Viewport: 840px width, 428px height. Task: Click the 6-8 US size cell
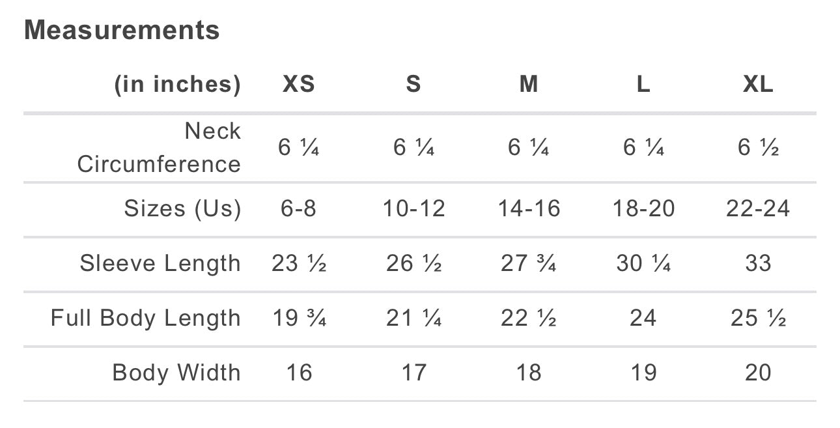coord(299,208)
